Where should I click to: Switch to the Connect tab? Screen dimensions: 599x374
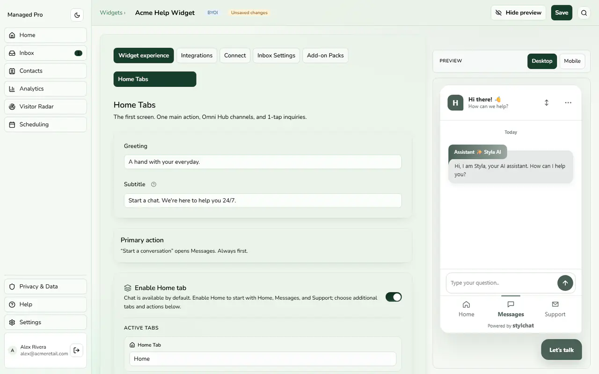pyautogui.click(x=235, y=55)
